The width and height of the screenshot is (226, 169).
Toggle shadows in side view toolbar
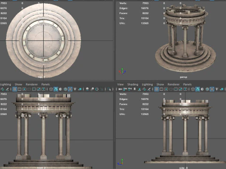pyautogui.click(x=222, y=89)
